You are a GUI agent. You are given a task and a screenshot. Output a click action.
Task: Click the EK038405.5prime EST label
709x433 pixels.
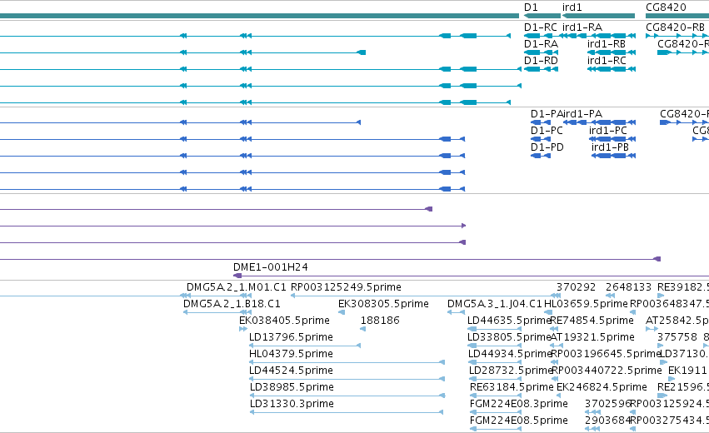(x=284, y=321)
